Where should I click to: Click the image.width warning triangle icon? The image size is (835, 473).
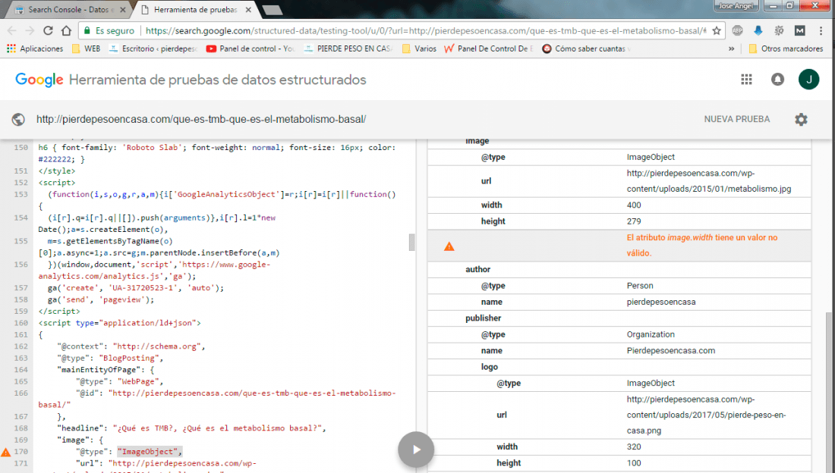tap(449, 246)
